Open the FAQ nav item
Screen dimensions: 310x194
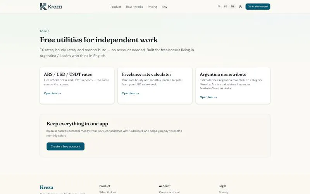(x=164, y=7)
